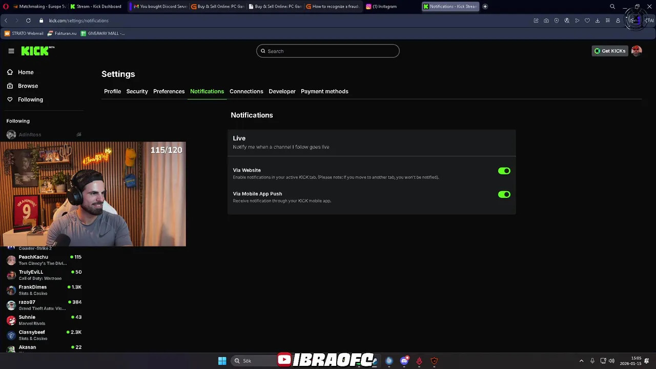The height and width of the screenshot is (369, 656).
Task: Open the Developer settings tab
Action: click(282, 91)
